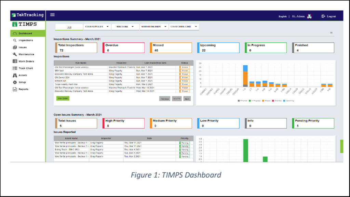Select the All tab
The width and height of the screenshot is (350, 197).
[69, 27]
